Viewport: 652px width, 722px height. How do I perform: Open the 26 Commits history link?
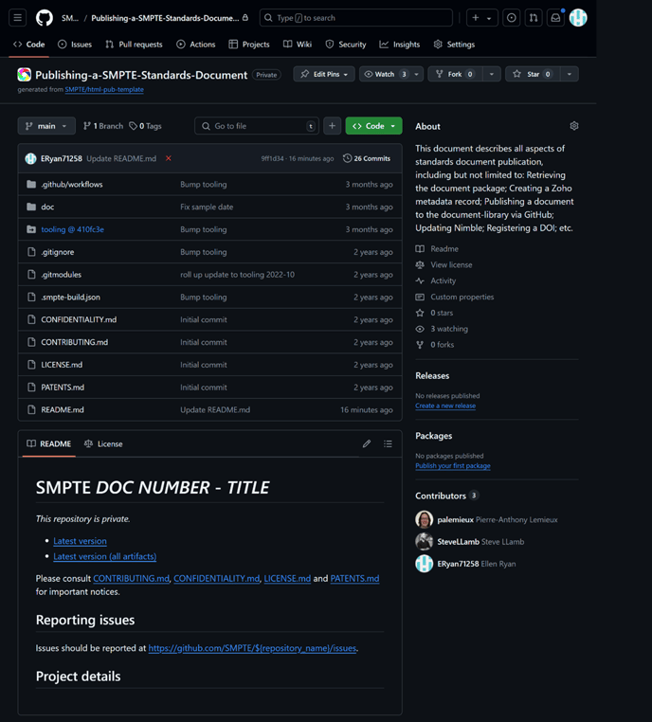(367, 158)
